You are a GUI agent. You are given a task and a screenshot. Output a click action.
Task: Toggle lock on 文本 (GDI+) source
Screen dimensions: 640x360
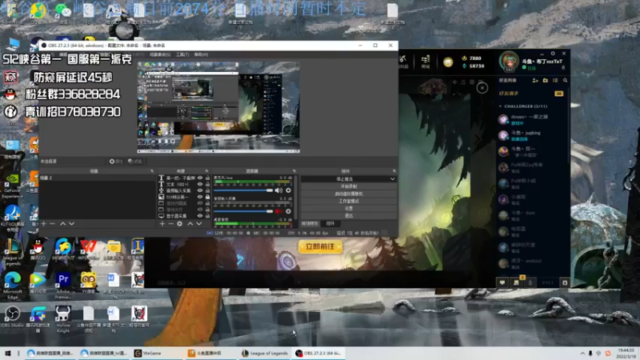pos(208,184)
